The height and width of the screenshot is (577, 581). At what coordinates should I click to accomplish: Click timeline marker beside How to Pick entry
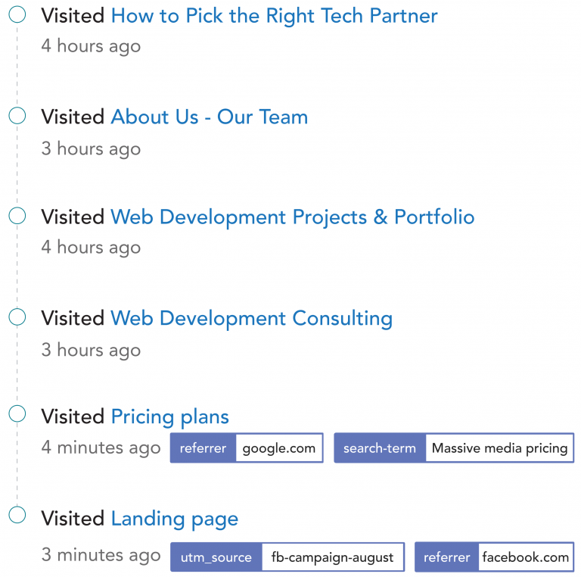(17, 15)
